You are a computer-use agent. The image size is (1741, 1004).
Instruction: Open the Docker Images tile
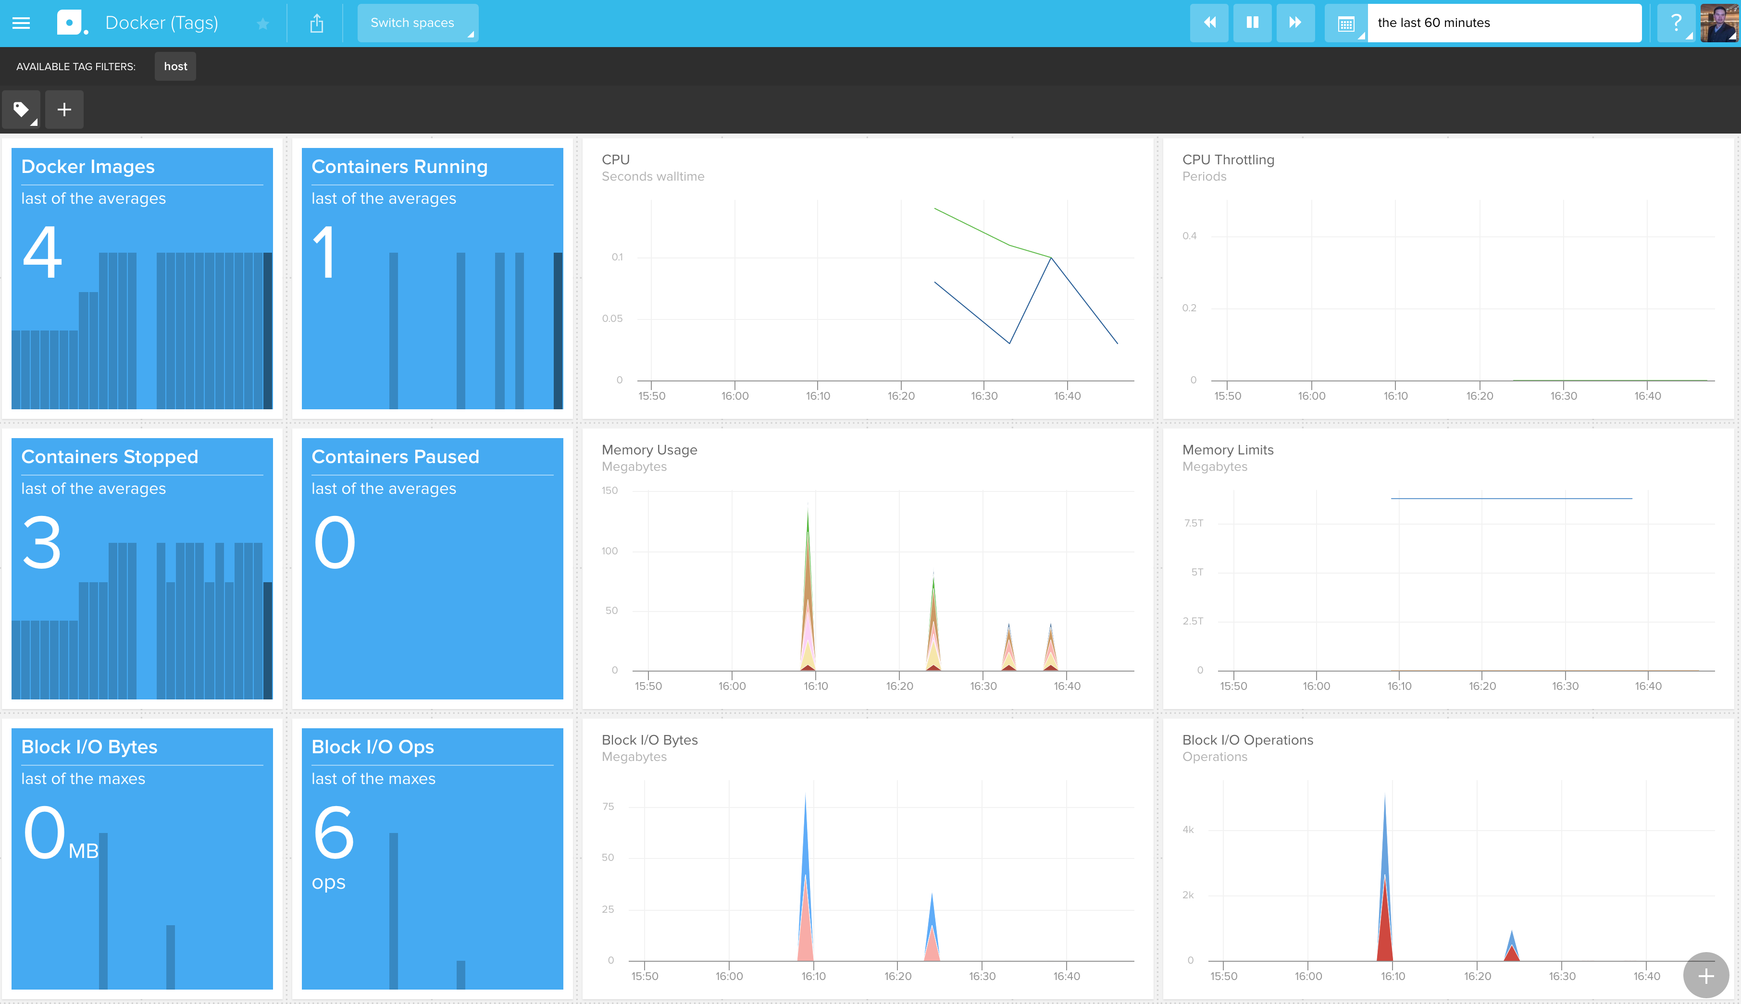tap(142, 278)
